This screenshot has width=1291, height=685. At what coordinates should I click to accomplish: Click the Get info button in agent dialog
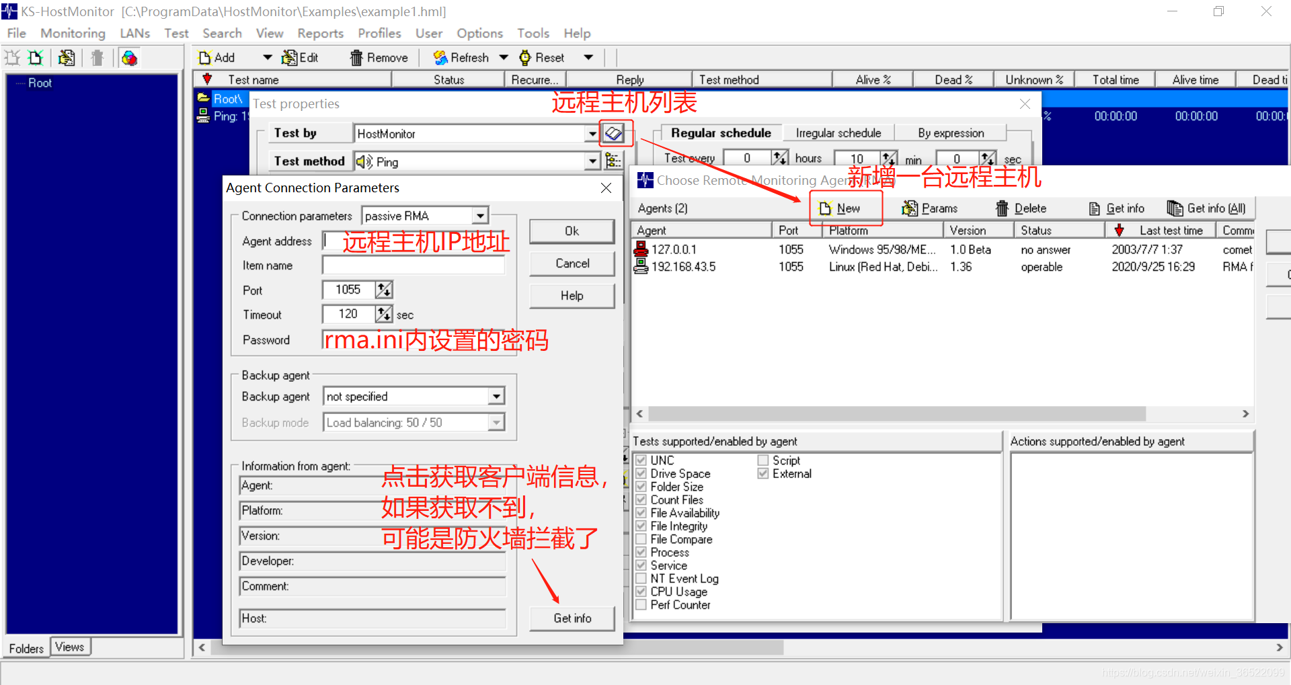[x=572, y=618]
